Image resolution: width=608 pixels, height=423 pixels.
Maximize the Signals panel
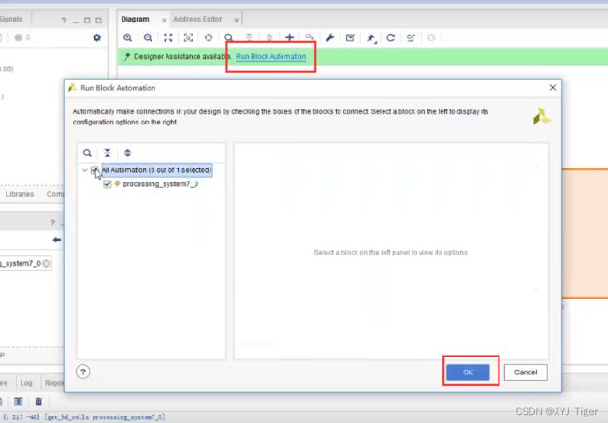(x=87, y=21)
